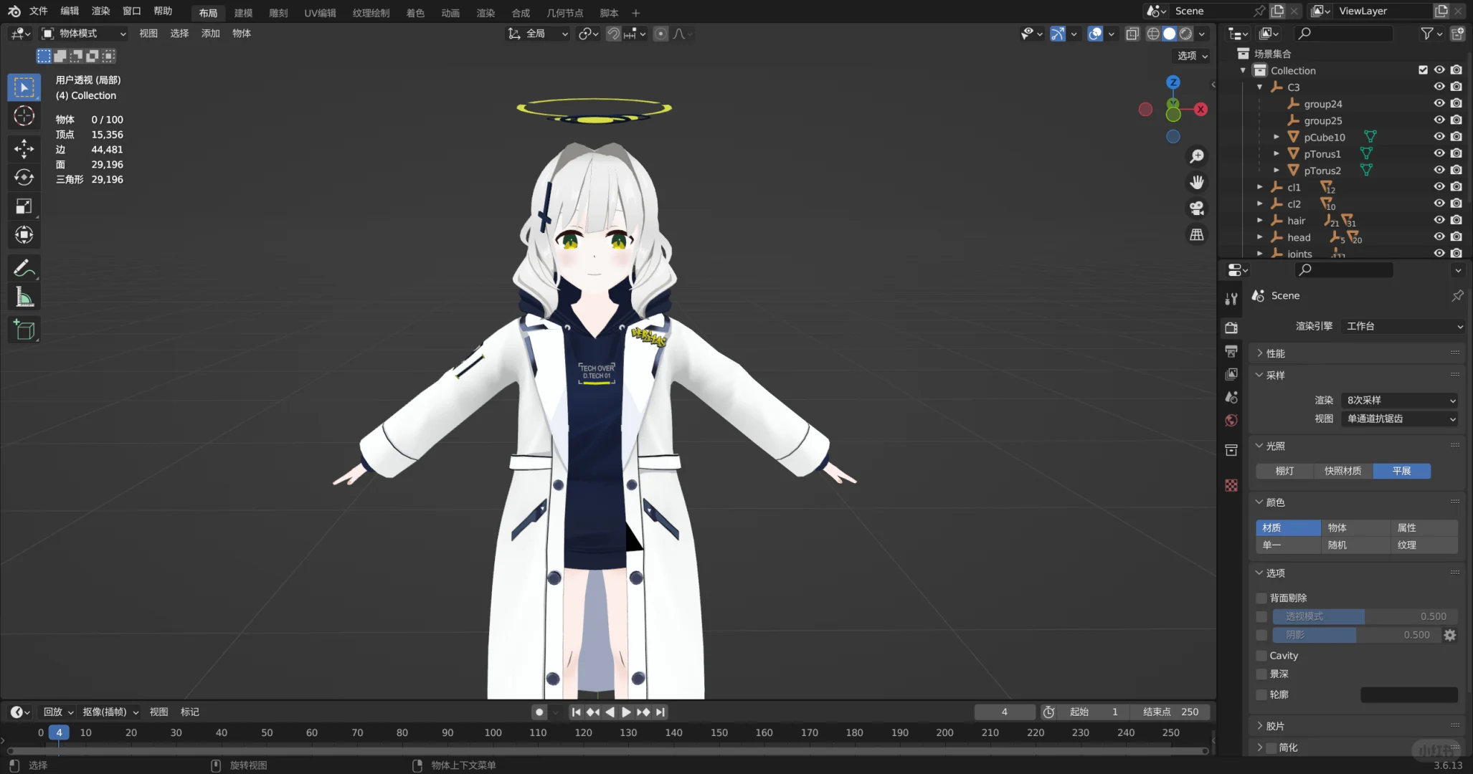Set color mode to 物体
Viewport: 1473px width, 774px height.
click(1355, 528)
